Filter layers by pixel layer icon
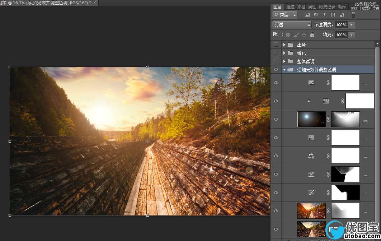Image resolution: width=381 pixels, height=241 pixels. pos(307,15)
